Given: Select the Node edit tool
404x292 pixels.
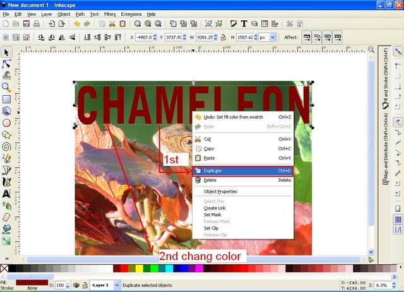Looking at the screenshot, I should [x=6, y=64].
